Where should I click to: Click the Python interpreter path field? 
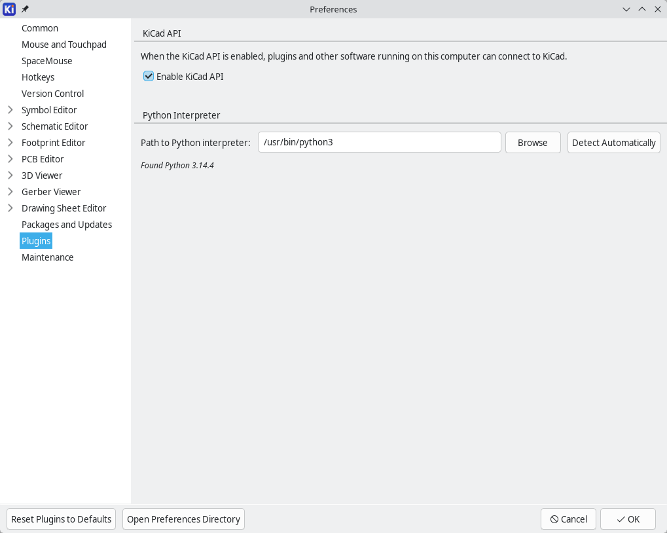[x=380, y=142]
